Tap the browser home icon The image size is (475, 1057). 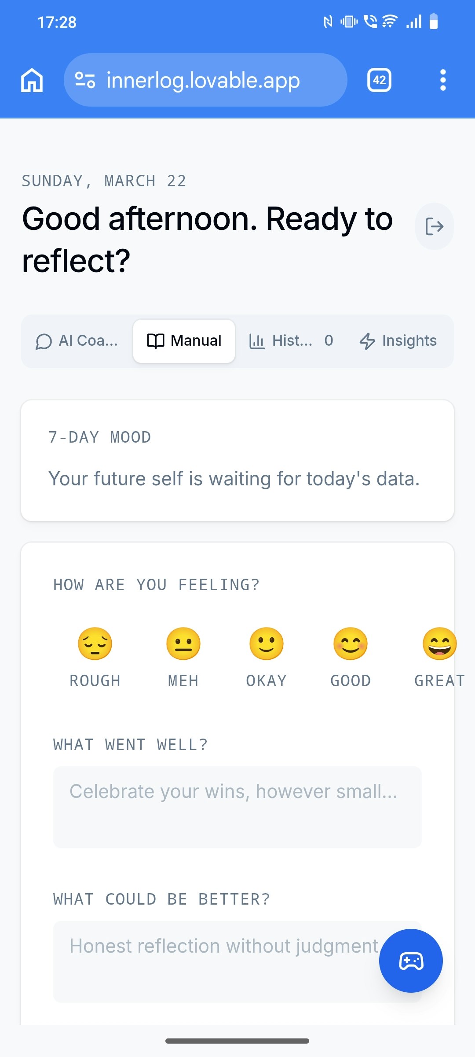tap(32, 81)
